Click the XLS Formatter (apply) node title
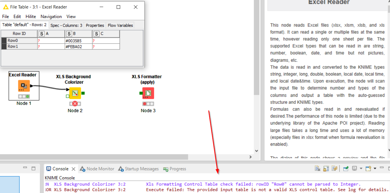 [147, 79]
